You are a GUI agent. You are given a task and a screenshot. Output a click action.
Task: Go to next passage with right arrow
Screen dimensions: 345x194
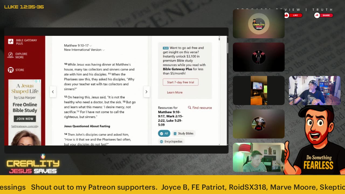click(x=146, y=92)
